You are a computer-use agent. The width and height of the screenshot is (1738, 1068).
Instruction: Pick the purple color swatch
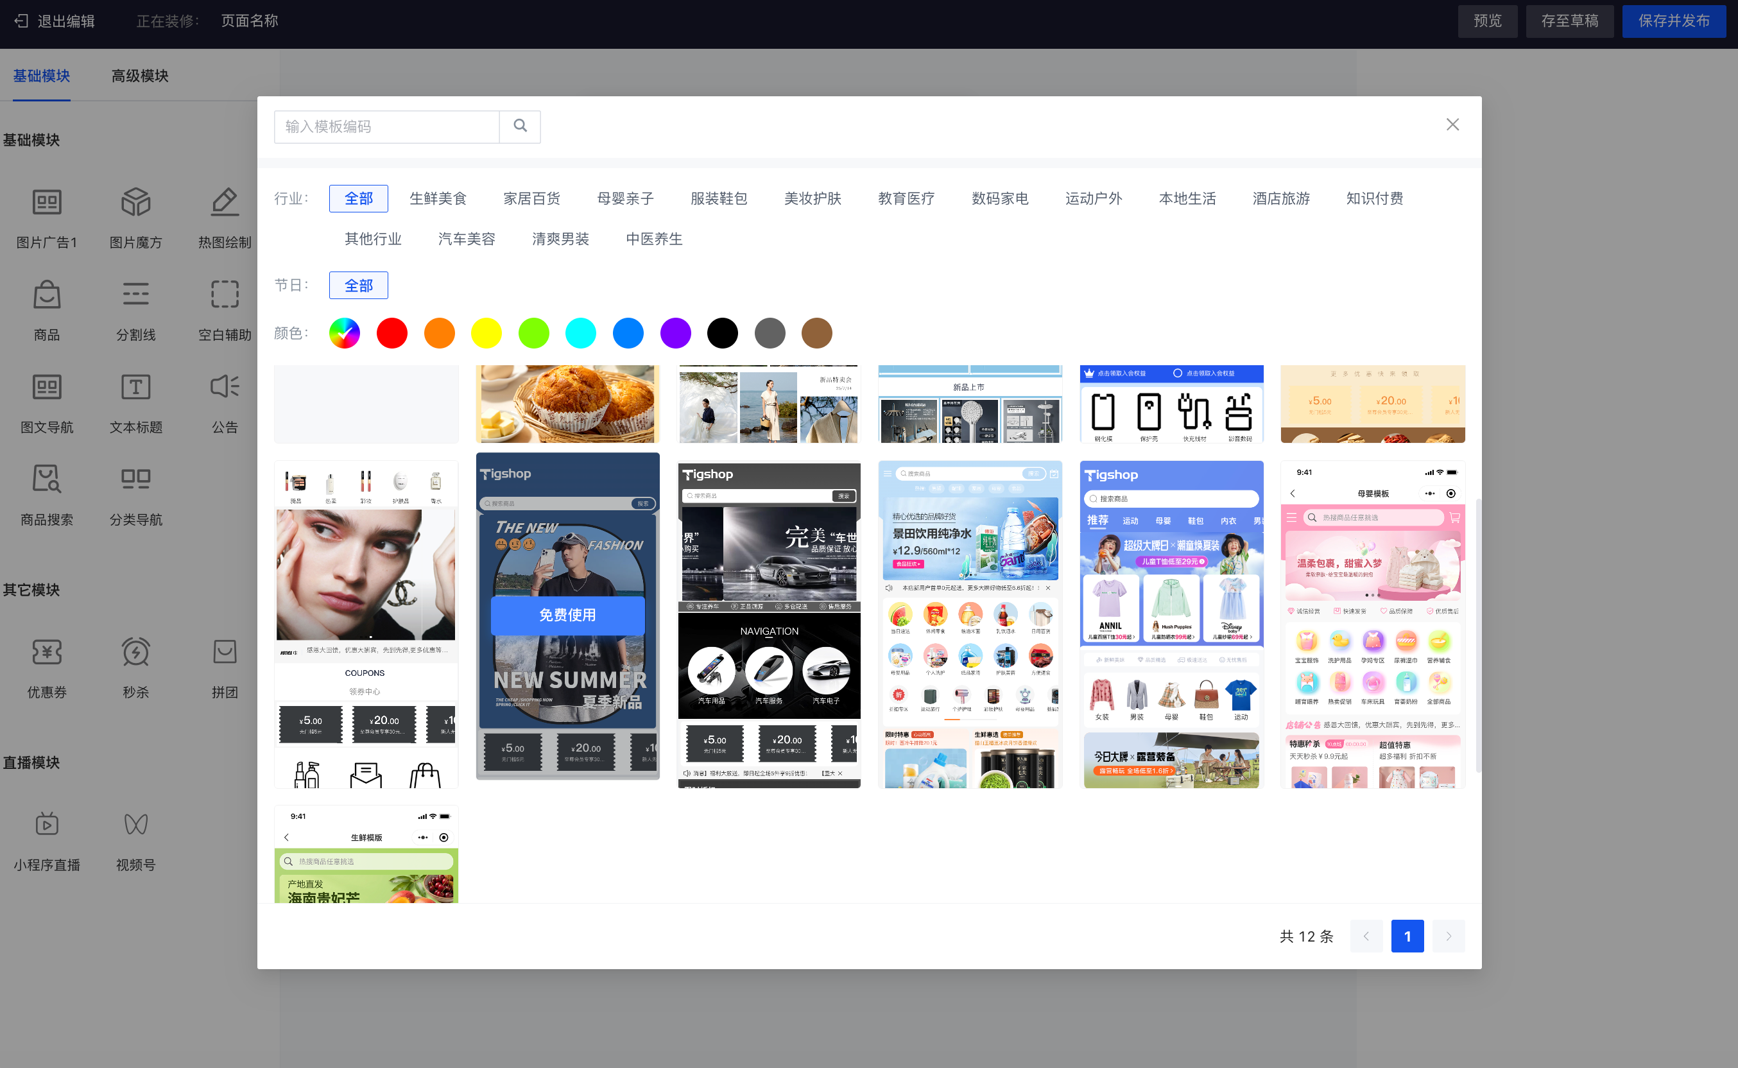(676, 333)
